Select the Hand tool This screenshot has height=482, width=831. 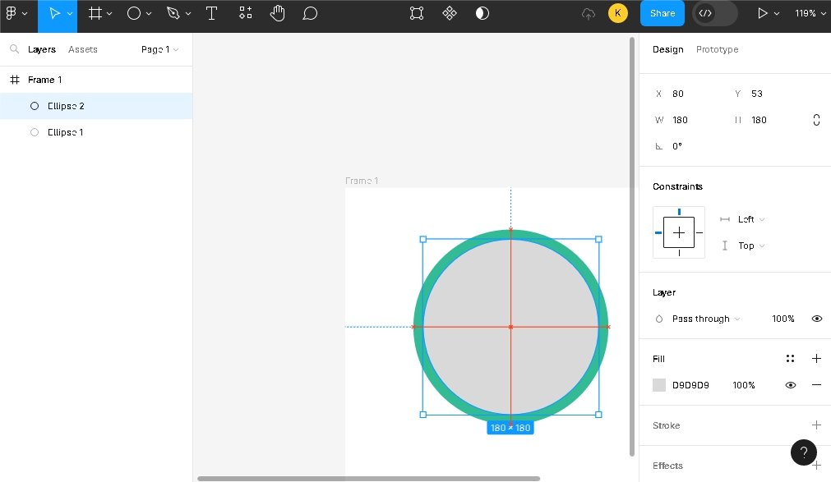pyautogui.click(x=278, y=13)
